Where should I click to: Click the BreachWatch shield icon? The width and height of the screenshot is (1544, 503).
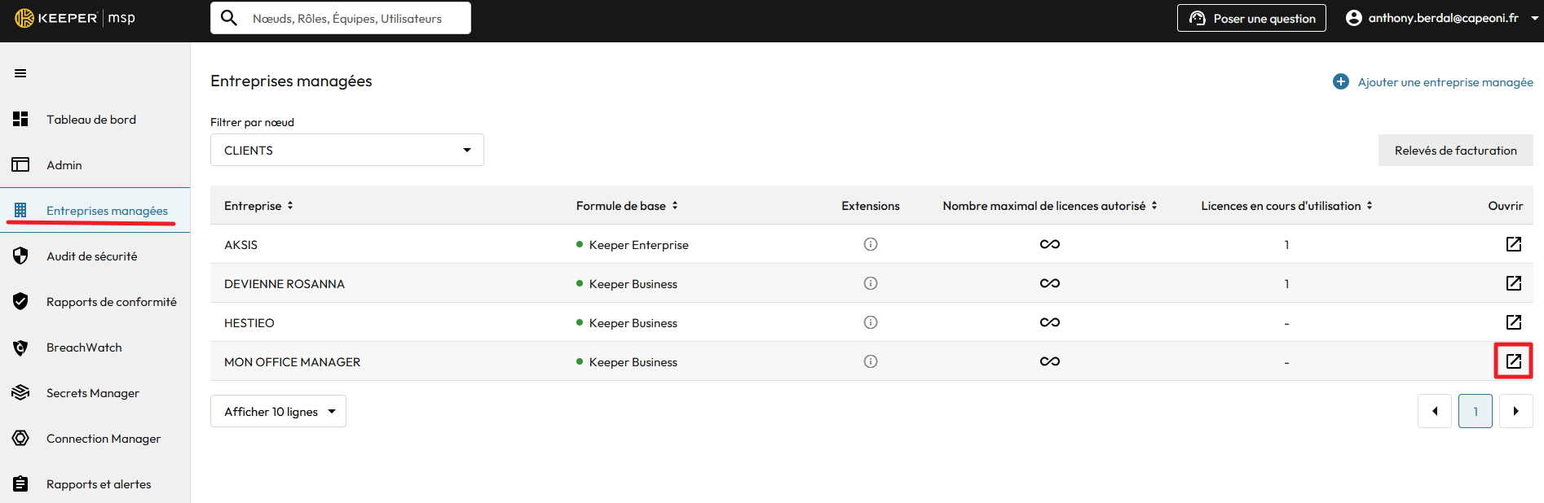click(20, 348)
